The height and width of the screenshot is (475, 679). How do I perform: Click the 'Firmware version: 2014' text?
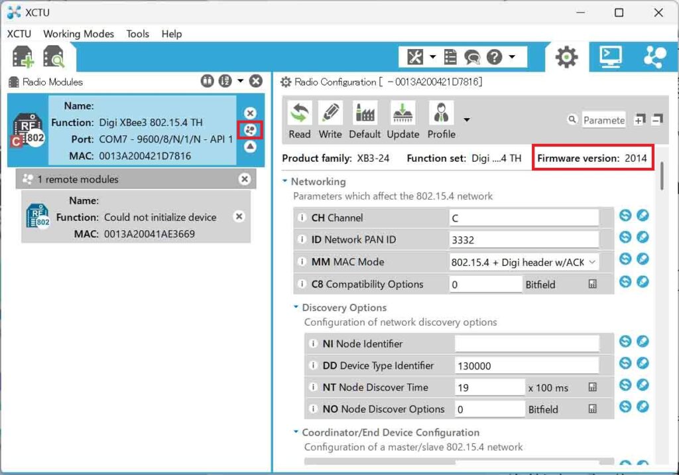[x=592, y=158]
